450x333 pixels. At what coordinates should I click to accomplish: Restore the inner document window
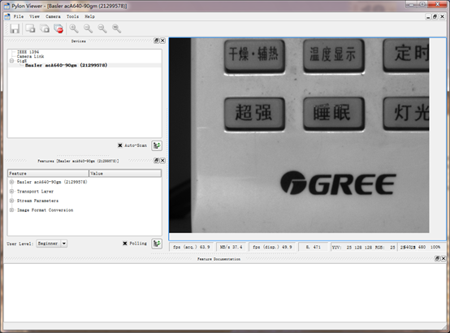point(435,16)
